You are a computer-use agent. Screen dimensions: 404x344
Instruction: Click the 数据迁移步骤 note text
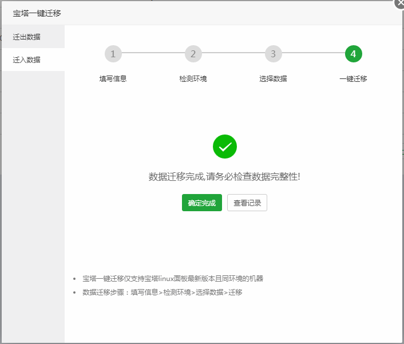(x=163, y=292)
